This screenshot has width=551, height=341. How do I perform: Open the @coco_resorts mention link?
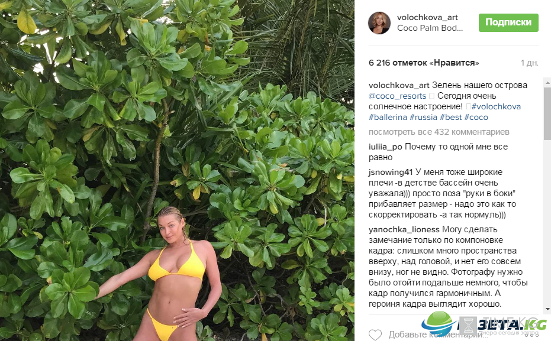(x=398, y=96)
